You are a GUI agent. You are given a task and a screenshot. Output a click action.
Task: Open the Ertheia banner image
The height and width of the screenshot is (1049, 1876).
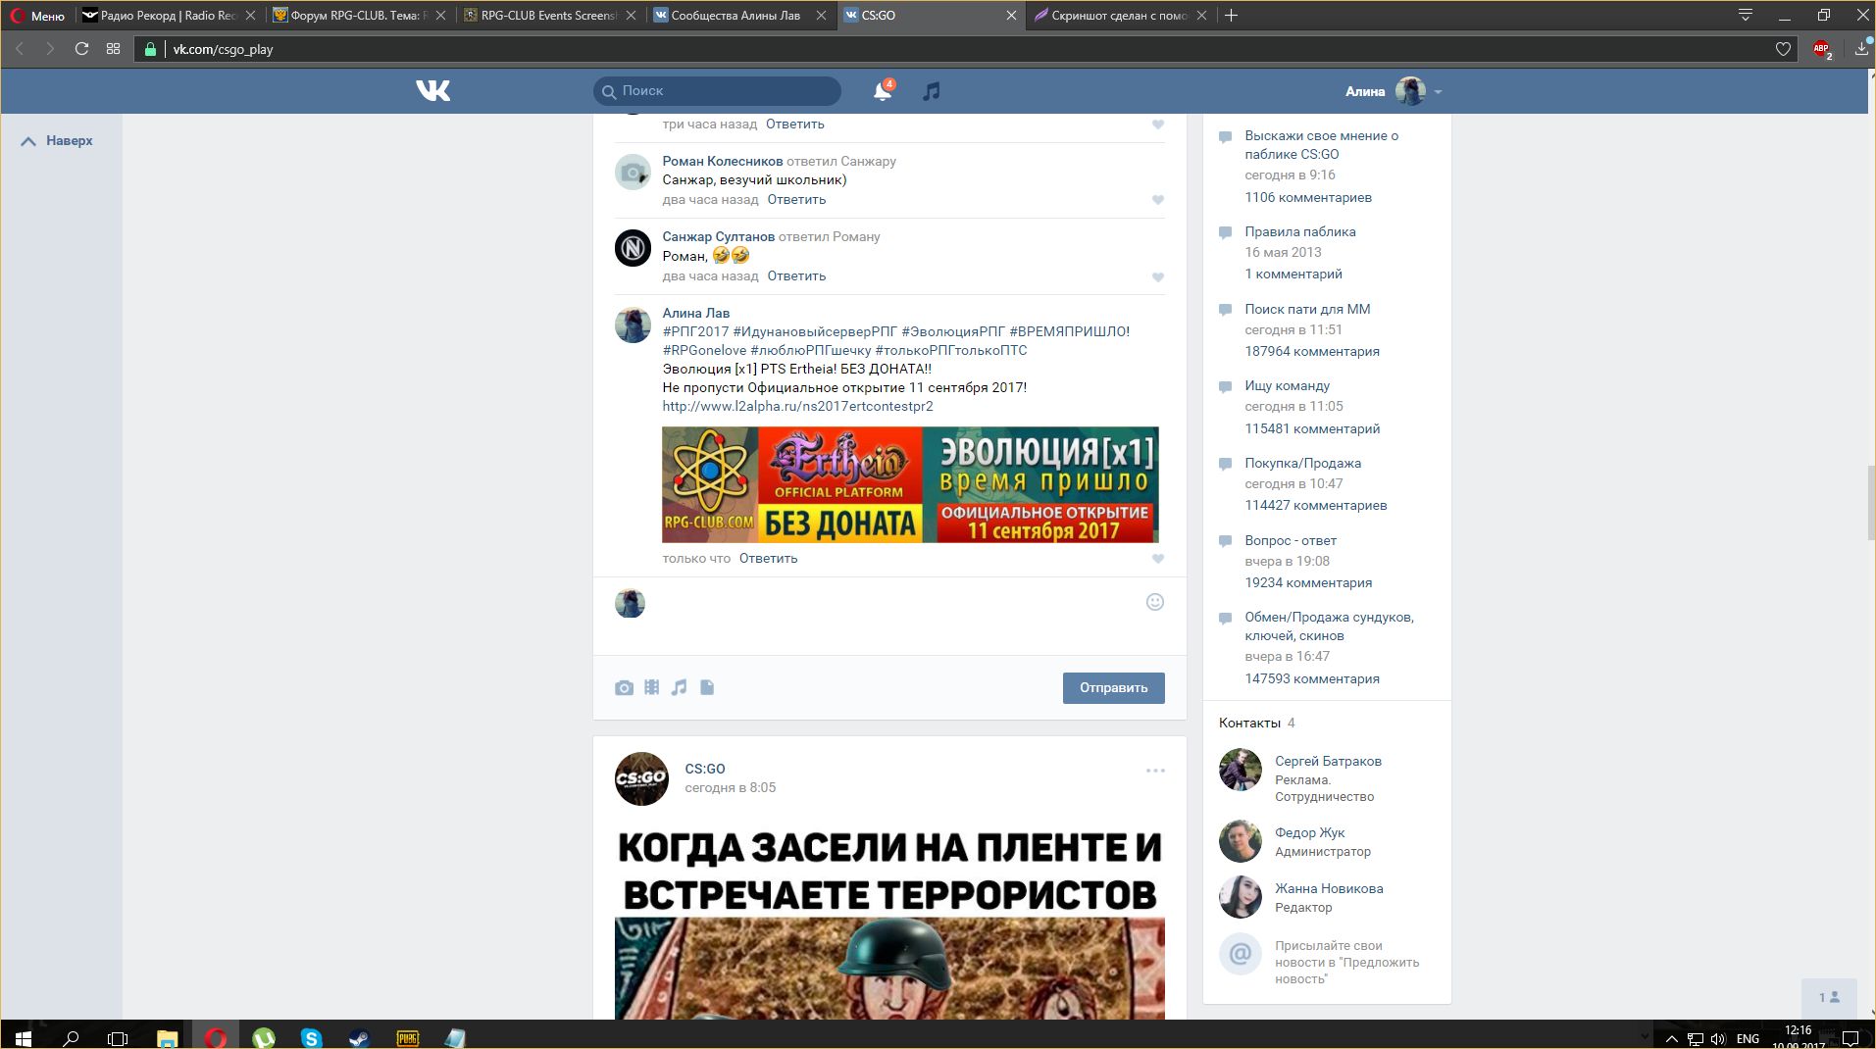[910, 484]
